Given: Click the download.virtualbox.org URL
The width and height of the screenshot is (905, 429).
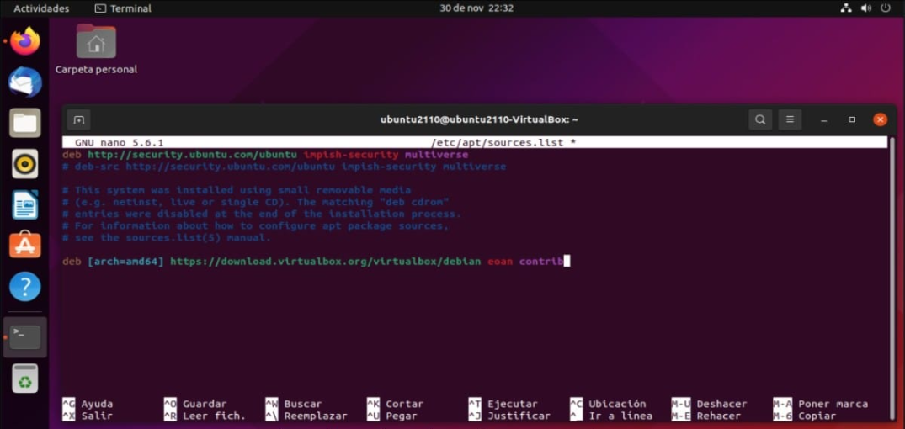Looking at the screenshot, I should 326,262.
